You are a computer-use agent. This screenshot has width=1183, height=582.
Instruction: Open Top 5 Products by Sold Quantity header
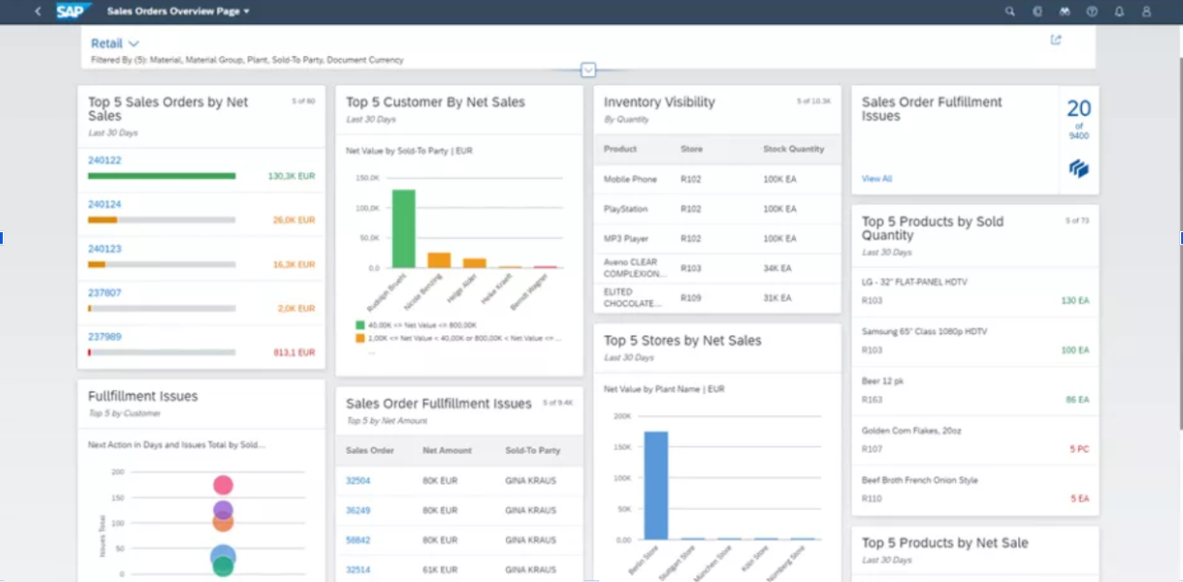coord(975,235)
